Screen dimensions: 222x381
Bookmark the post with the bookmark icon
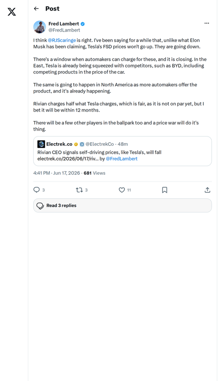(164, 190)
